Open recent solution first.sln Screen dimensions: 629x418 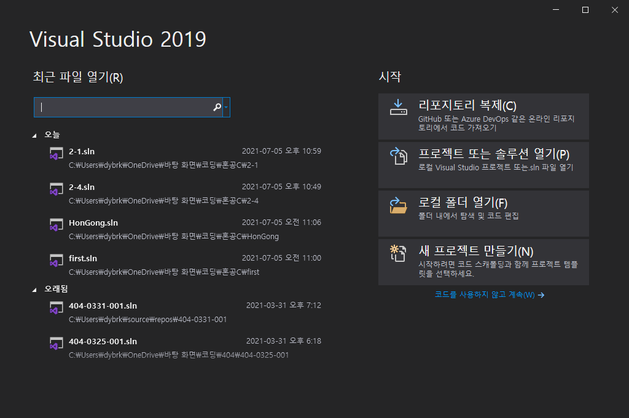184,265
